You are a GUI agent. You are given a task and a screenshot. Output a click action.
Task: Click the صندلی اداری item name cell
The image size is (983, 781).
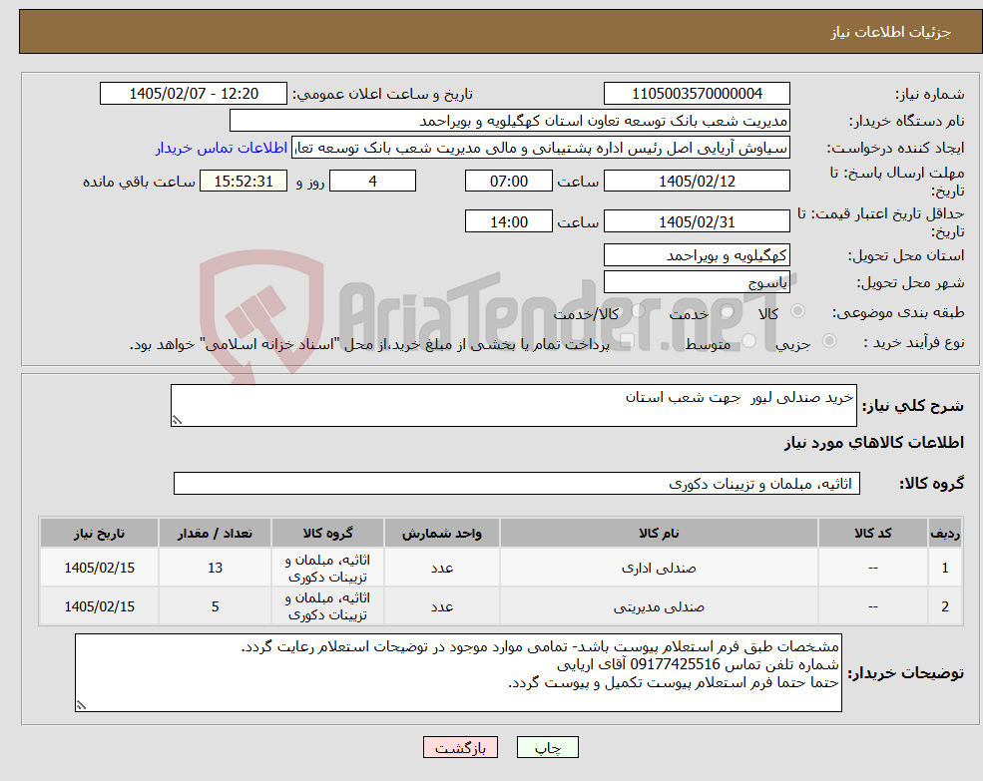point(659,568)
